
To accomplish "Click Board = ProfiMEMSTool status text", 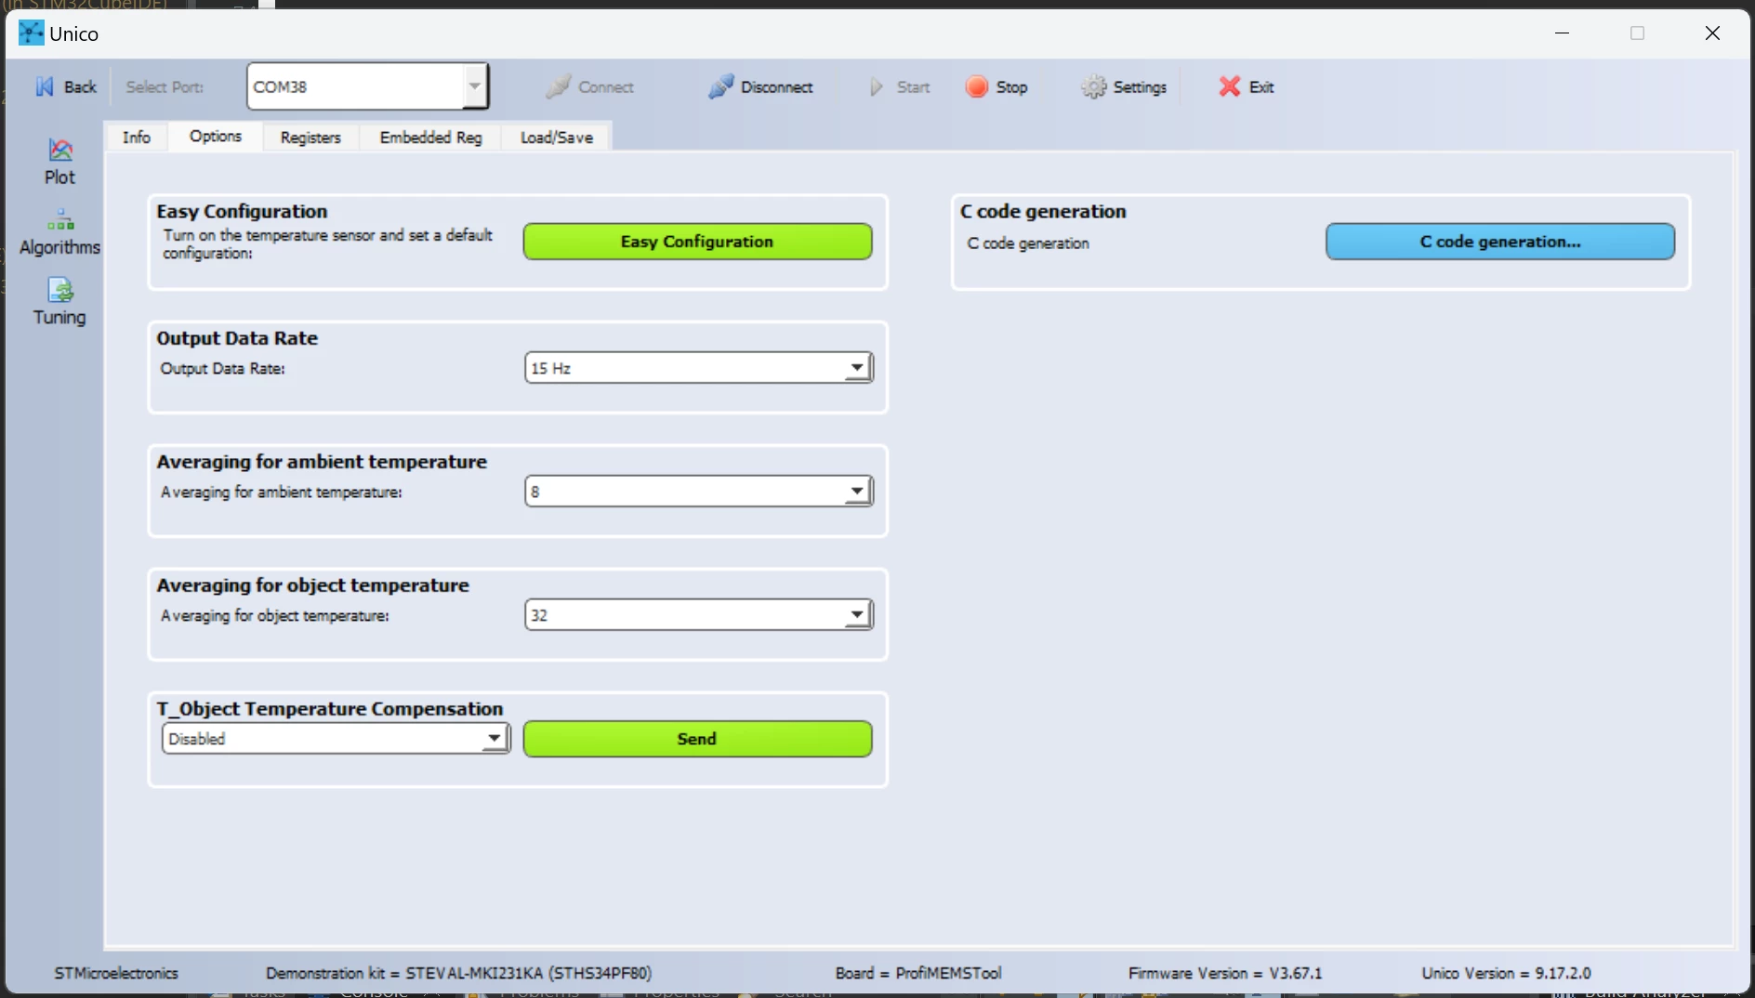I will [917, 973].
